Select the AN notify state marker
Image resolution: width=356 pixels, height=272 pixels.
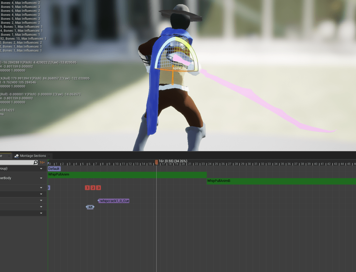click(90, 207)
